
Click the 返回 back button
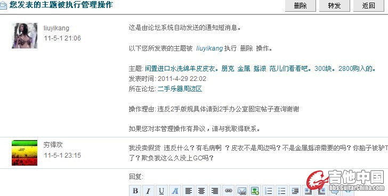(x=368, y=5)
